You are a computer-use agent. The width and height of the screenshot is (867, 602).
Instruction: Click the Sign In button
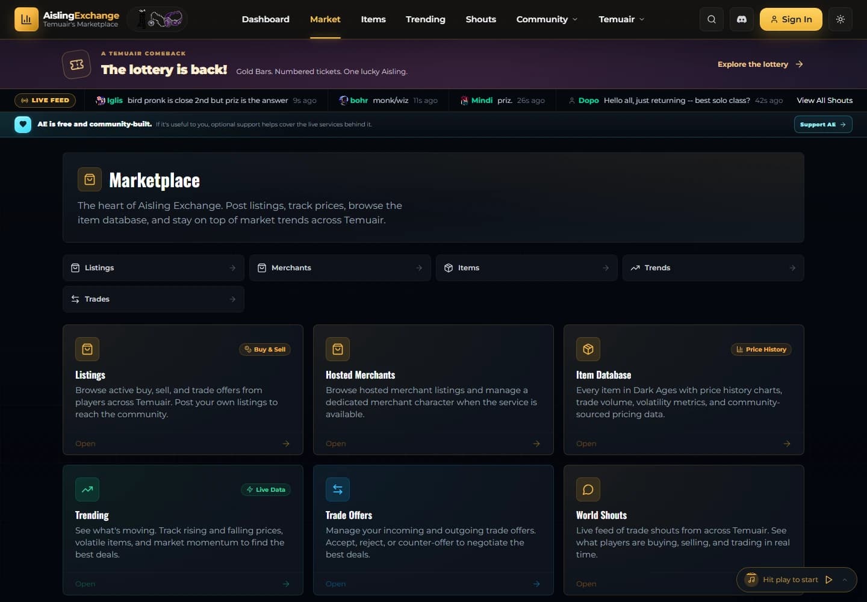pos(791,19)
